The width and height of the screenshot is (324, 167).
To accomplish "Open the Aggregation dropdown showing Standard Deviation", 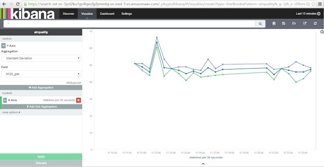I will pos(41,58).
